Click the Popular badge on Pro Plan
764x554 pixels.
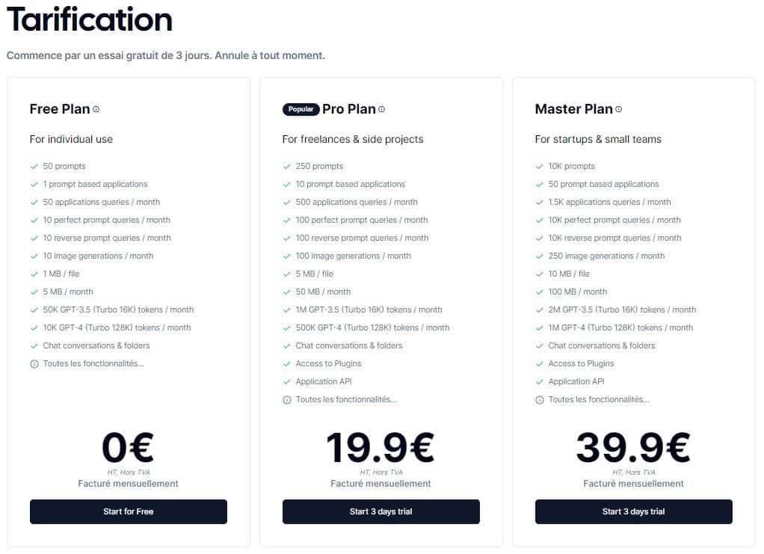[x=301, y=110]
